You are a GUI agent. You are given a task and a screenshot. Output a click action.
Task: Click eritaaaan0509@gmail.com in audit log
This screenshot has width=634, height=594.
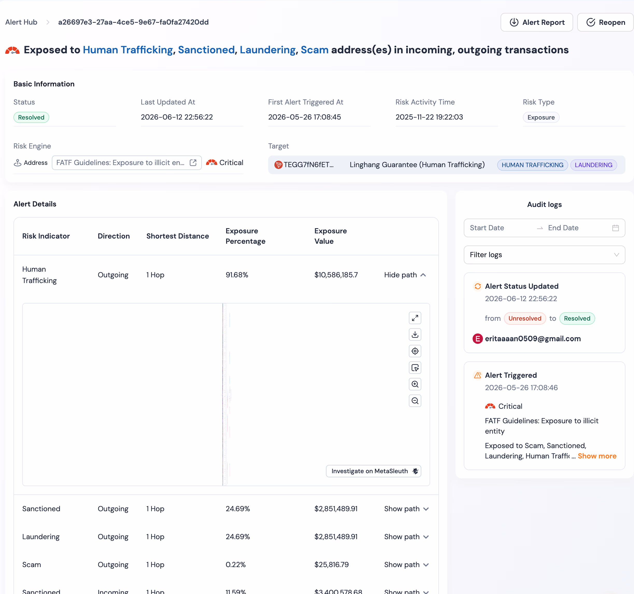533,339
